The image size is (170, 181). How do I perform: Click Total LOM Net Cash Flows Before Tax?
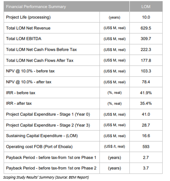pyautogui.click(x=42, y=50)
